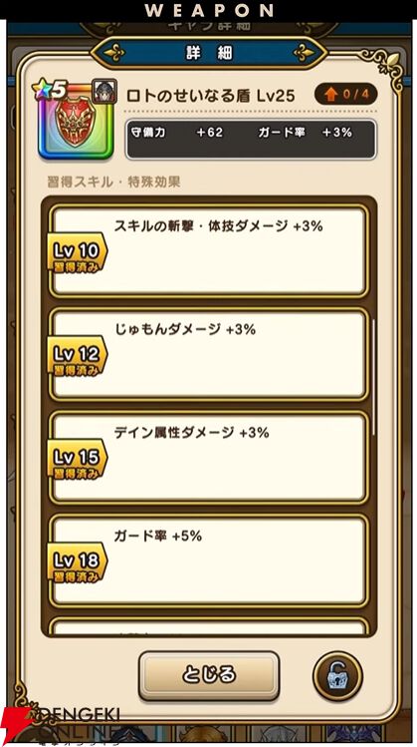Tap the 詳細 header tab

pyautogui.click(x=209, y=54)
